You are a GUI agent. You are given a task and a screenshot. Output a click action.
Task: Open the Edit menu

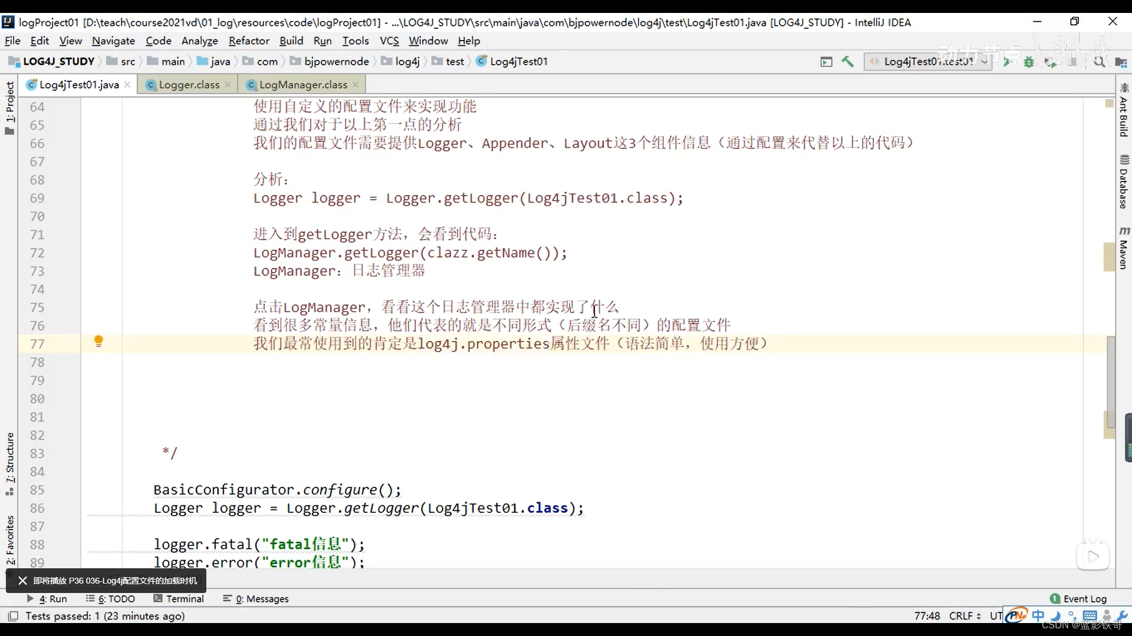pyautogui.click(x=40, y=41)
